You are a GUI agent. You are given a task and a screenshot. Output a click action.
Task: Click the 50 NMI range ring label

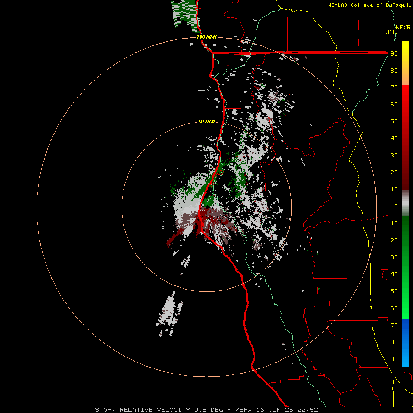[x=206, y=122]
